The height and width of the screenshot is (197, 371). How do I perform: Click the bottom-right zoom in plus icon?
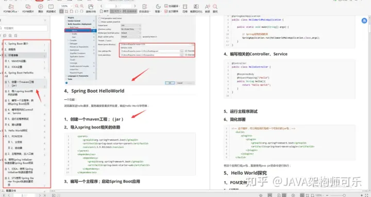(362, 195)
